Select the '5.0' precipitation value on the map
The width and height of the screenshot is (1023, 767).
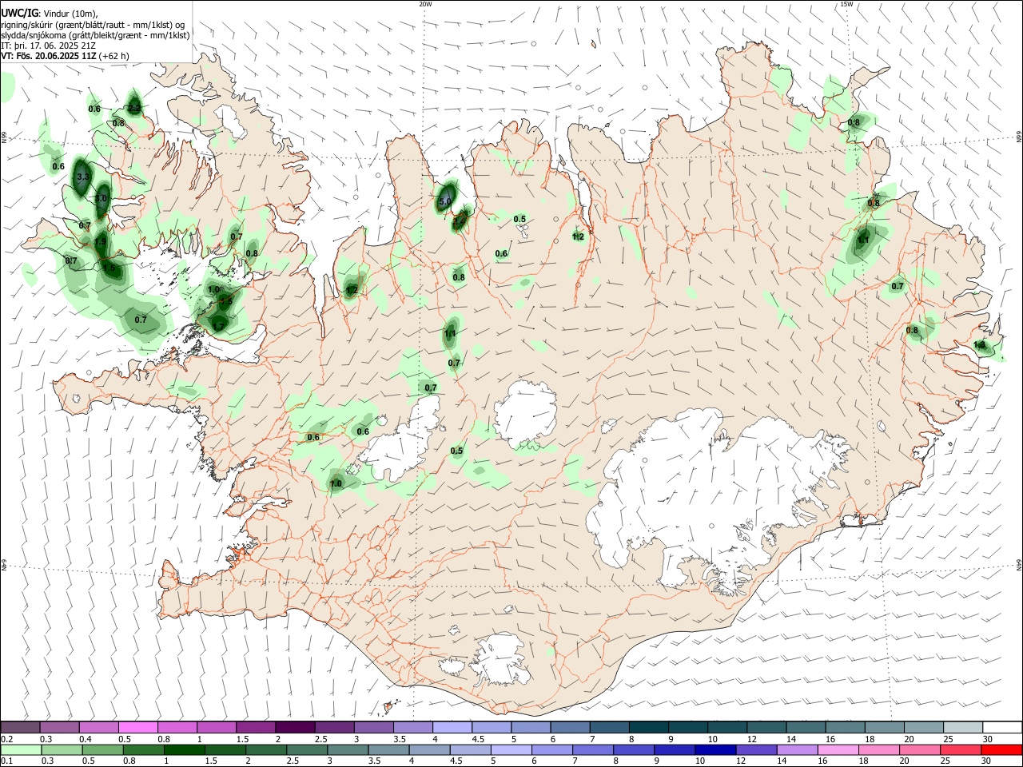445,202
